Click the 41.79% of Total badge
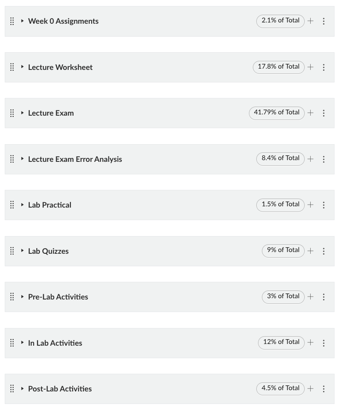 click(x=277, y=113)
